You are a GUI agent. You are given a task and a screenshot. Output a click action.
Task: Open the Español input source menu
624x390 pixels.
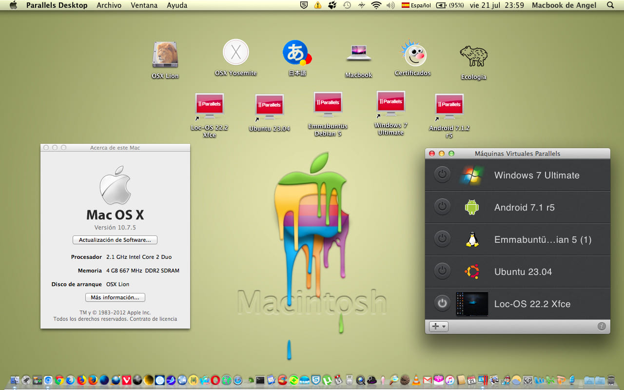click(416, 5)
